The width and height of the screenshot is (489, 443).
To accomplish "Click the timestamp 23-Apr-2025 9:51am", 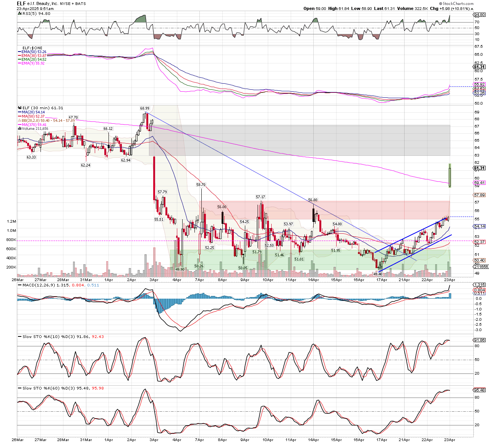I will [x=35, y=8].
